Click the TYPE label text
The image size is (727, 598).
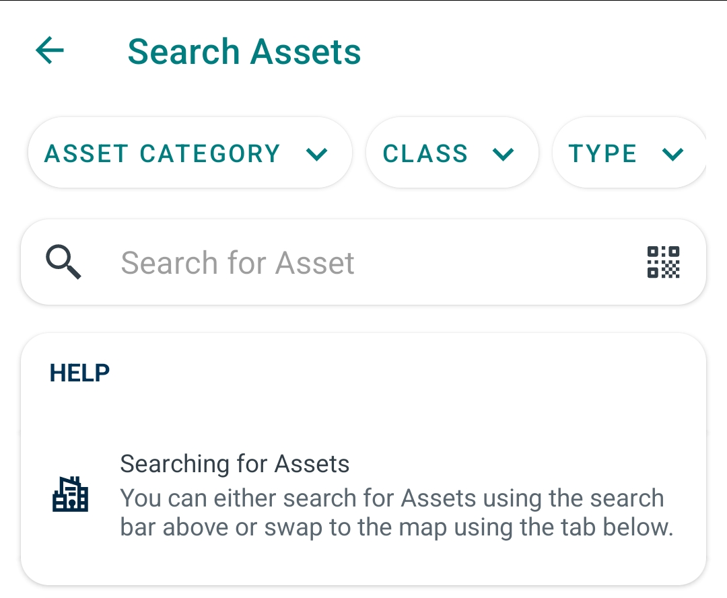(602, 154)
